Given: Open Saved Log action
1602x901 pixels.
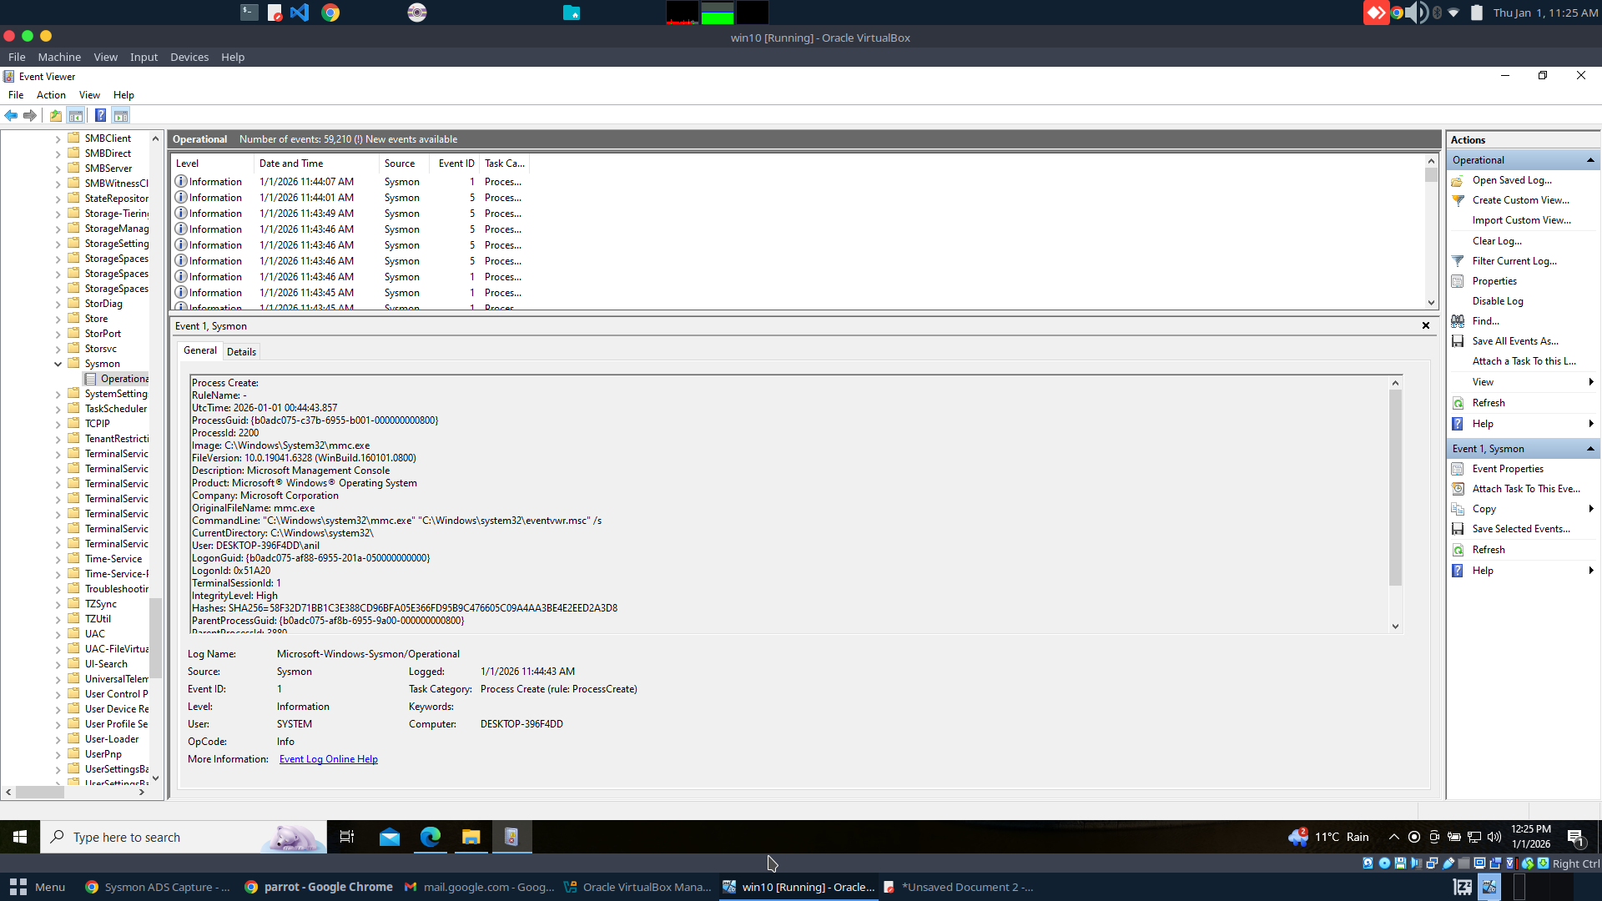Looking at the screenshot, I should point(1512,180).
